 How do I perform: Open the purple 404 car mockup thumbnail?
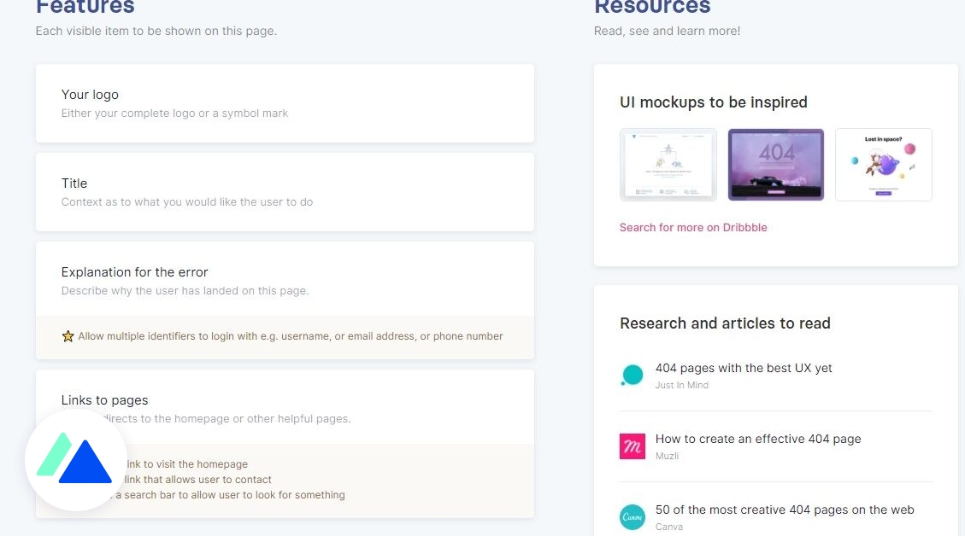[x=775, y=164]
